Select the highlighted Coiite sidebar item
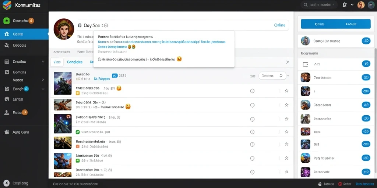The image size is (377, 188). coord(24,34)
